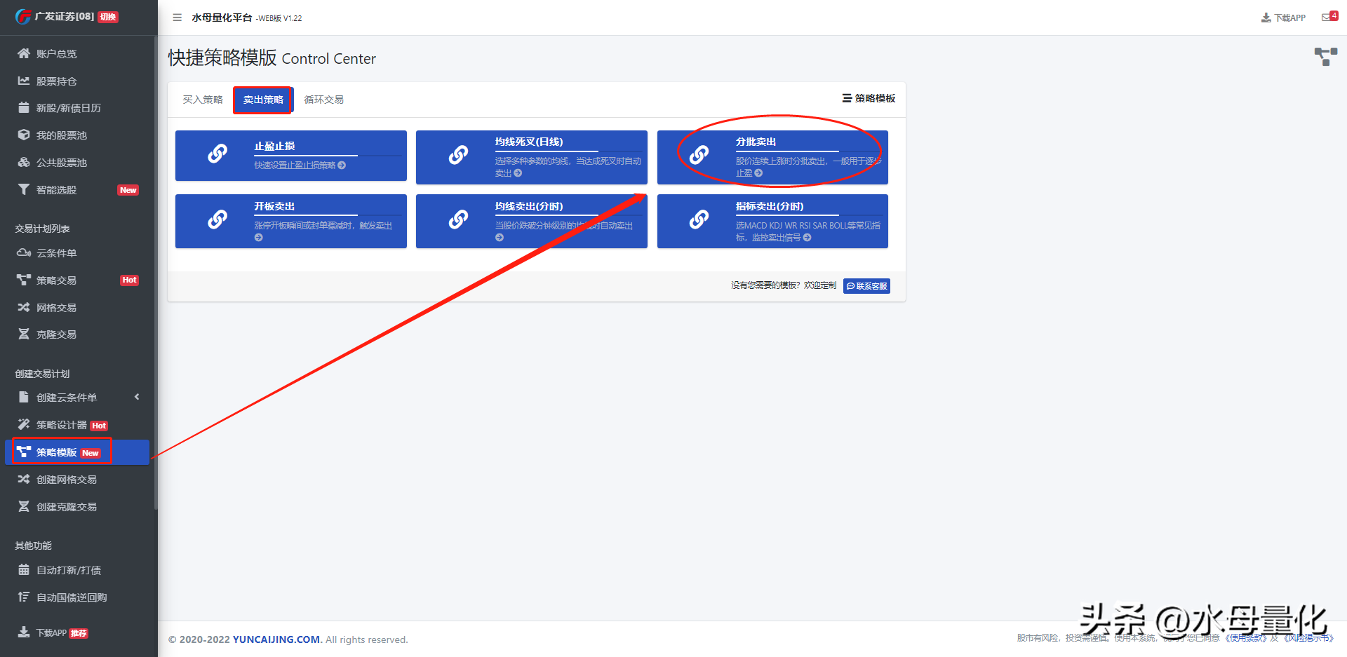Open the mail notifications icon
This screenshot has height=657, width=1347.
tap(1326, 18)
